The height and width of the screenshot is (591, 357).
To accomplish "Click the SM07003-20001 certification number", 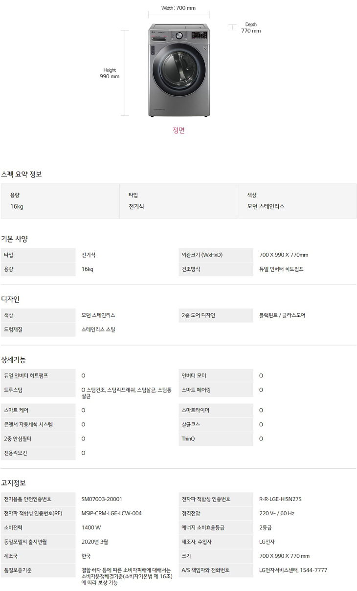I will click(102, 499).
